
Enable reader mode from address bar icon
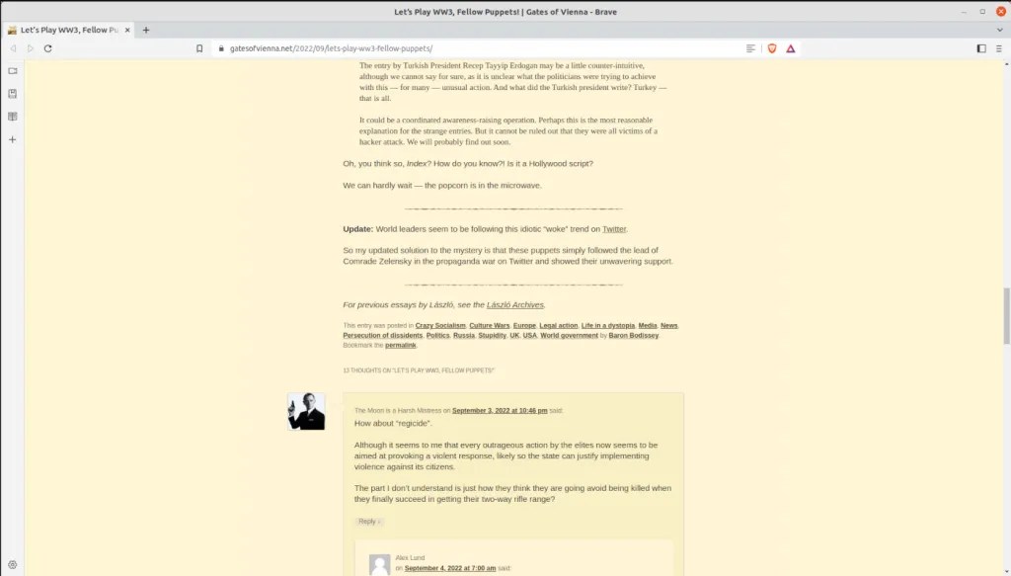point(751,48)
